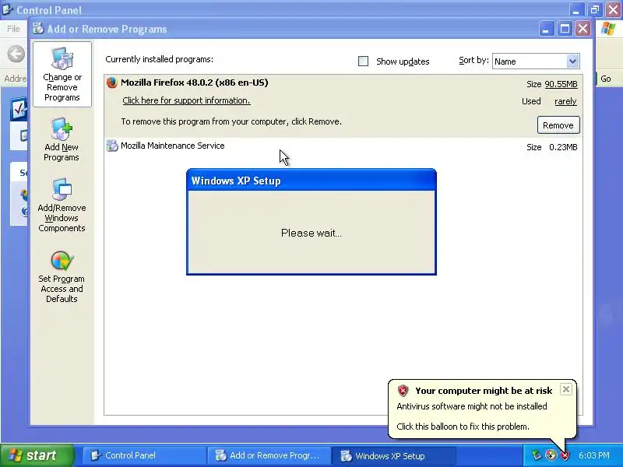Click the Security Center red shield tray icon
This screenshot has height=467, width=623.
[565, 455]
